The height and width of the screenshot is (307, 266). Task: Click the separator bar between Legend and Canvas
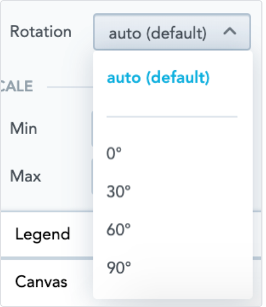pos(47,258)
